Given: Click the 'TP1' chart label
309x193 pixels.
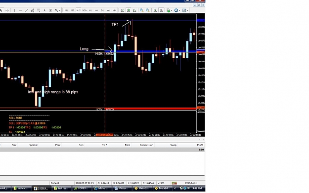Looking at the screenshot, I should (115, 24).
